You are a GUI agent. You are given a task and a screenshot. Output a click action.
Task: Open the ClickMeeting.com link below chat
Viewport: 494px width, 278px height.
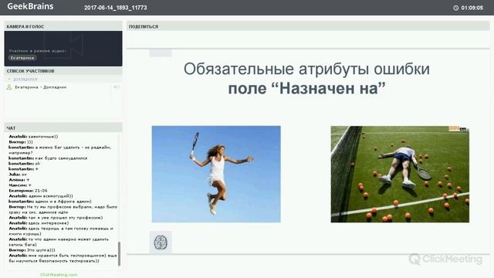(x=59, y=275)
